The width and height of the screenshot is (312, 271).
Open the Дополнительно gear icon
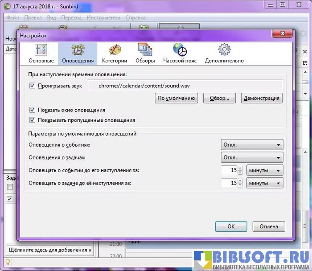pos(224,53)
